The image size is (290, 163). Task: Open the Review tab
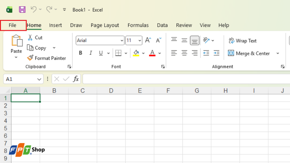[x=184, y=25]
